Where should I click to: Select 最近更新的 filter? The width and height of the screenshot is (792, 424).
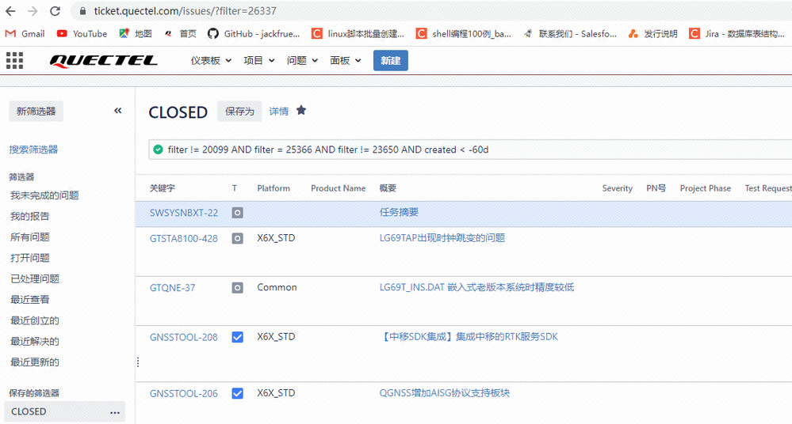pos(35,362)
